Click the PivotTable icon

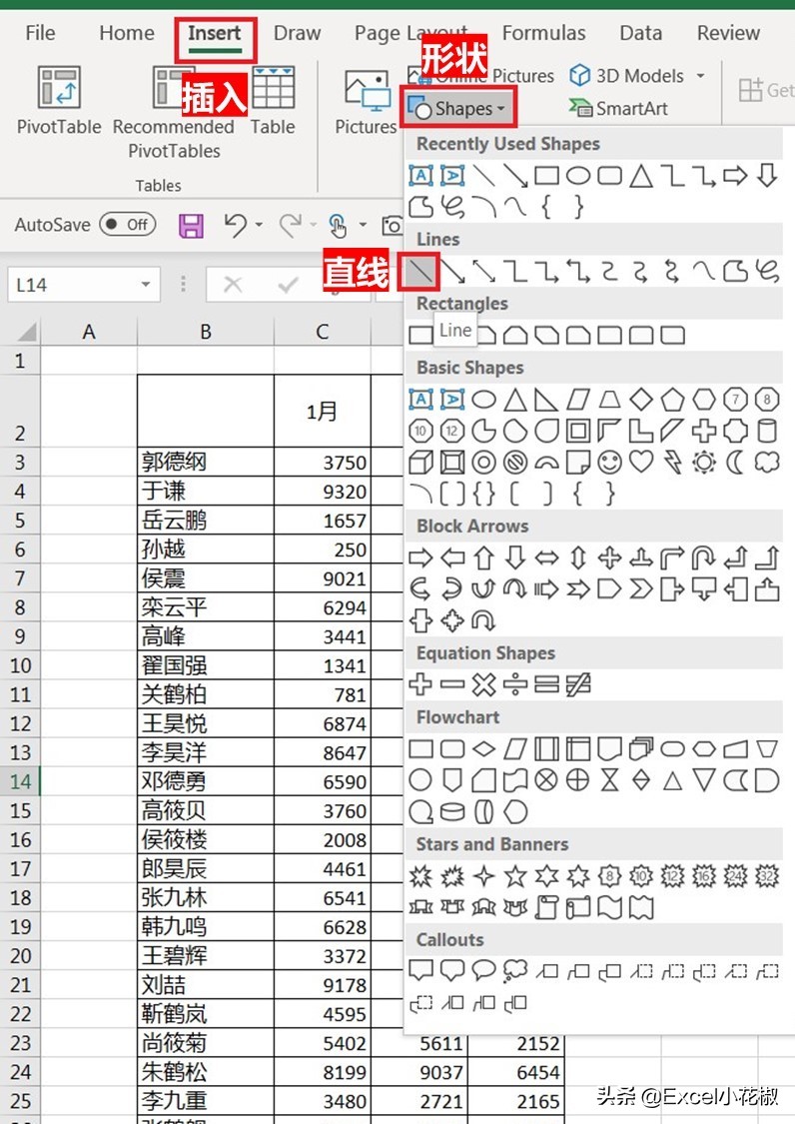click(x=59, y=88)
